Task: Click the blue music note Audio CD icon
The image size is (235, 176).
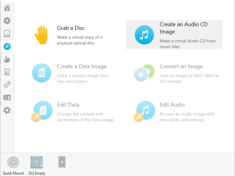Action: (144, 35)
